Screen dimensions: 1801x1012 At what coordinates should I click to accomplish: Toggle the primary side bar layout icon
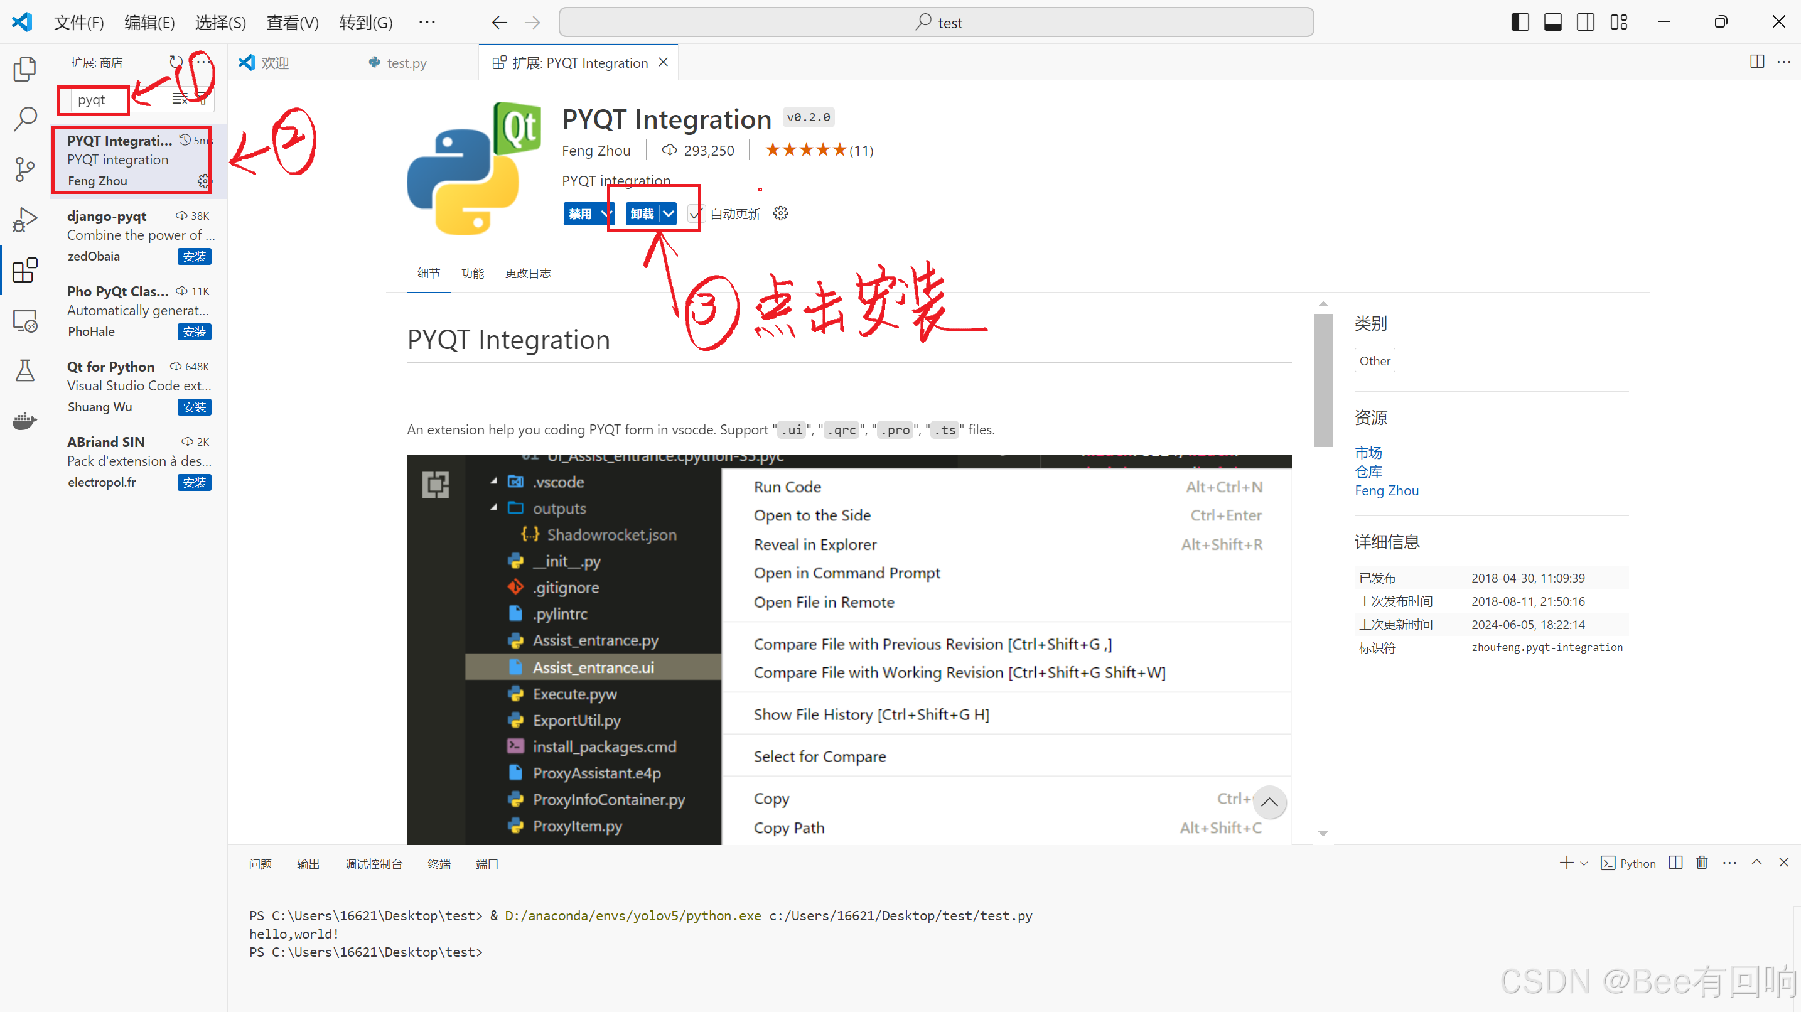coord(1520,23)
